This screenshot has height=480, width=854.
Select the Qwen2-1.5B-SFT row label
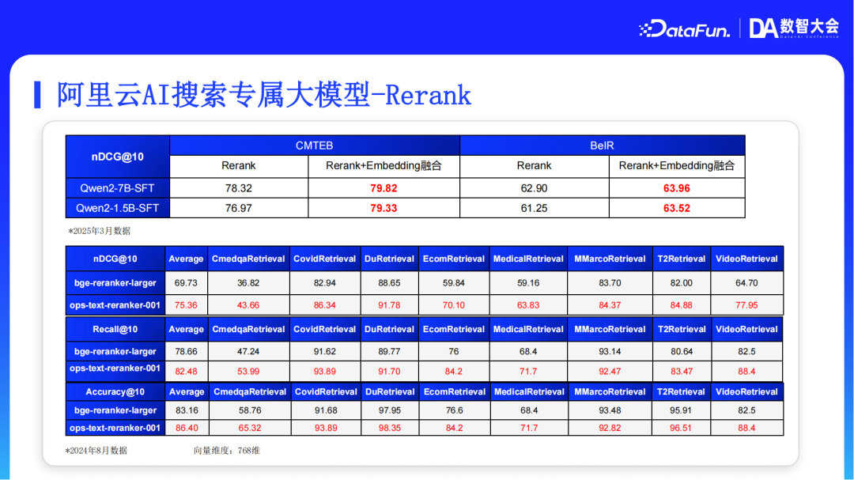[x=117, y=209]
